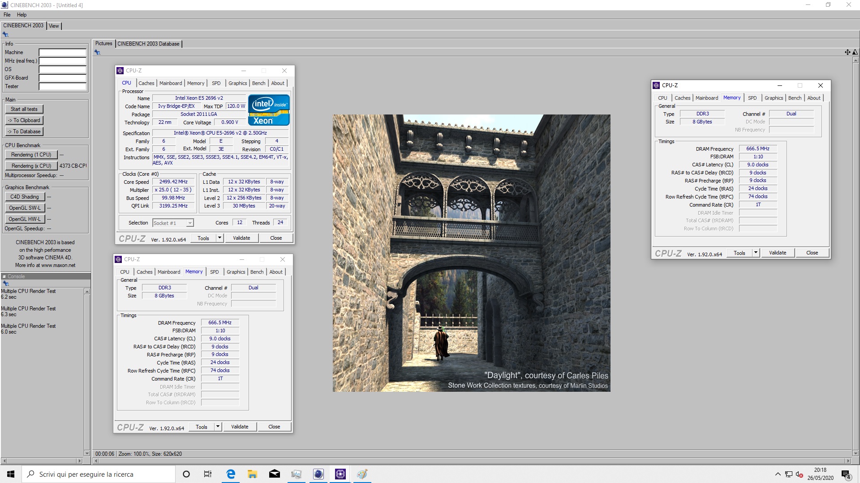Click 'Zoom: 100.0%, Size: 620x620' status text
Image resolution: width=860 pixels, height=483 pixels.
150,454
